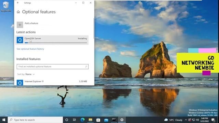Image resolution: width=219 pixels, height=123 pixels.
Task: Launch Cortana from the taskbar circle
Action: click(67, 120)
